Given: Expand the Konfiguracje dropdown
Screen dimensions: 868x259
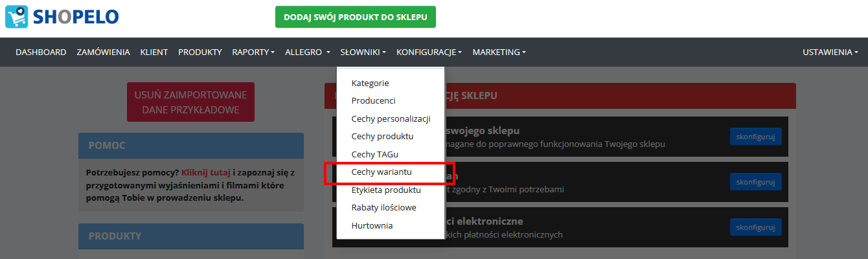Looking at the screenshot, I should 429,52.
